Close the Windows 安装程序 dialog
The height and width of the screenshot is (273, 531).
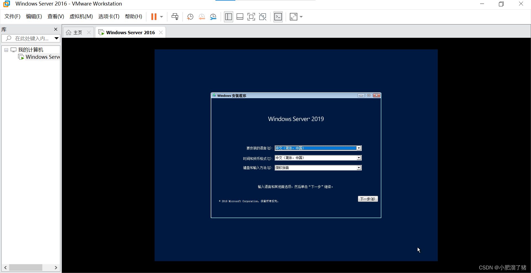[376, 95]
